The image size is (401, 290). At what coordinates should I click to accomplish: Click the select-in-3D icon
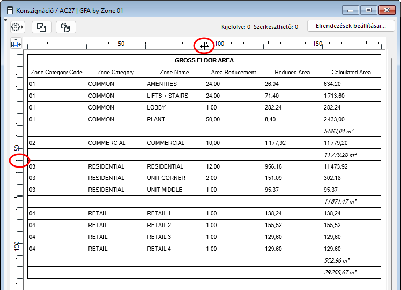(x=66, y=27)
